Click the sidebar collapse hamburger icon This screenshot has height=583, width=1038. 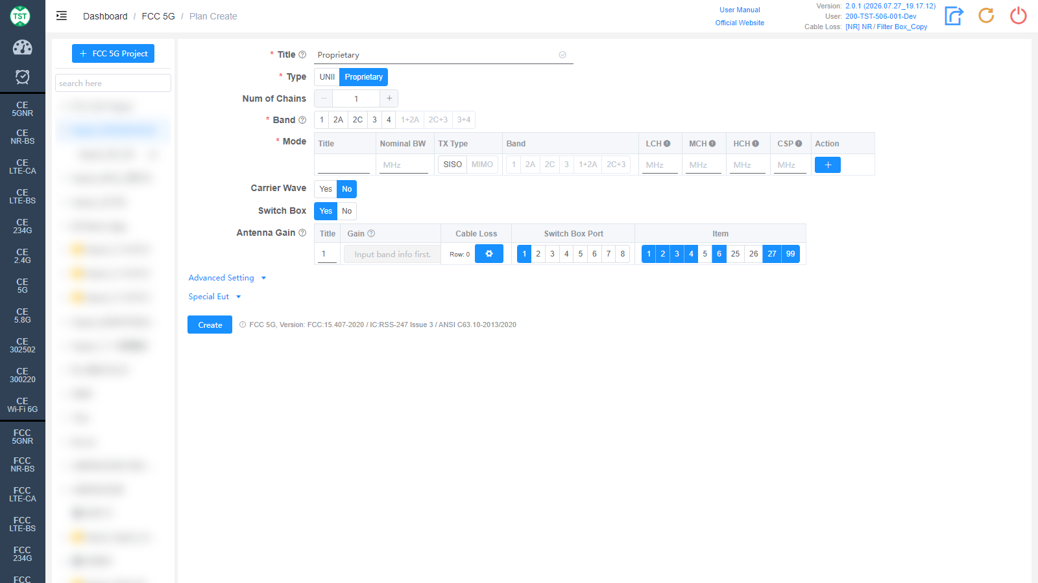pyautogui.click(x=62, y=16)
